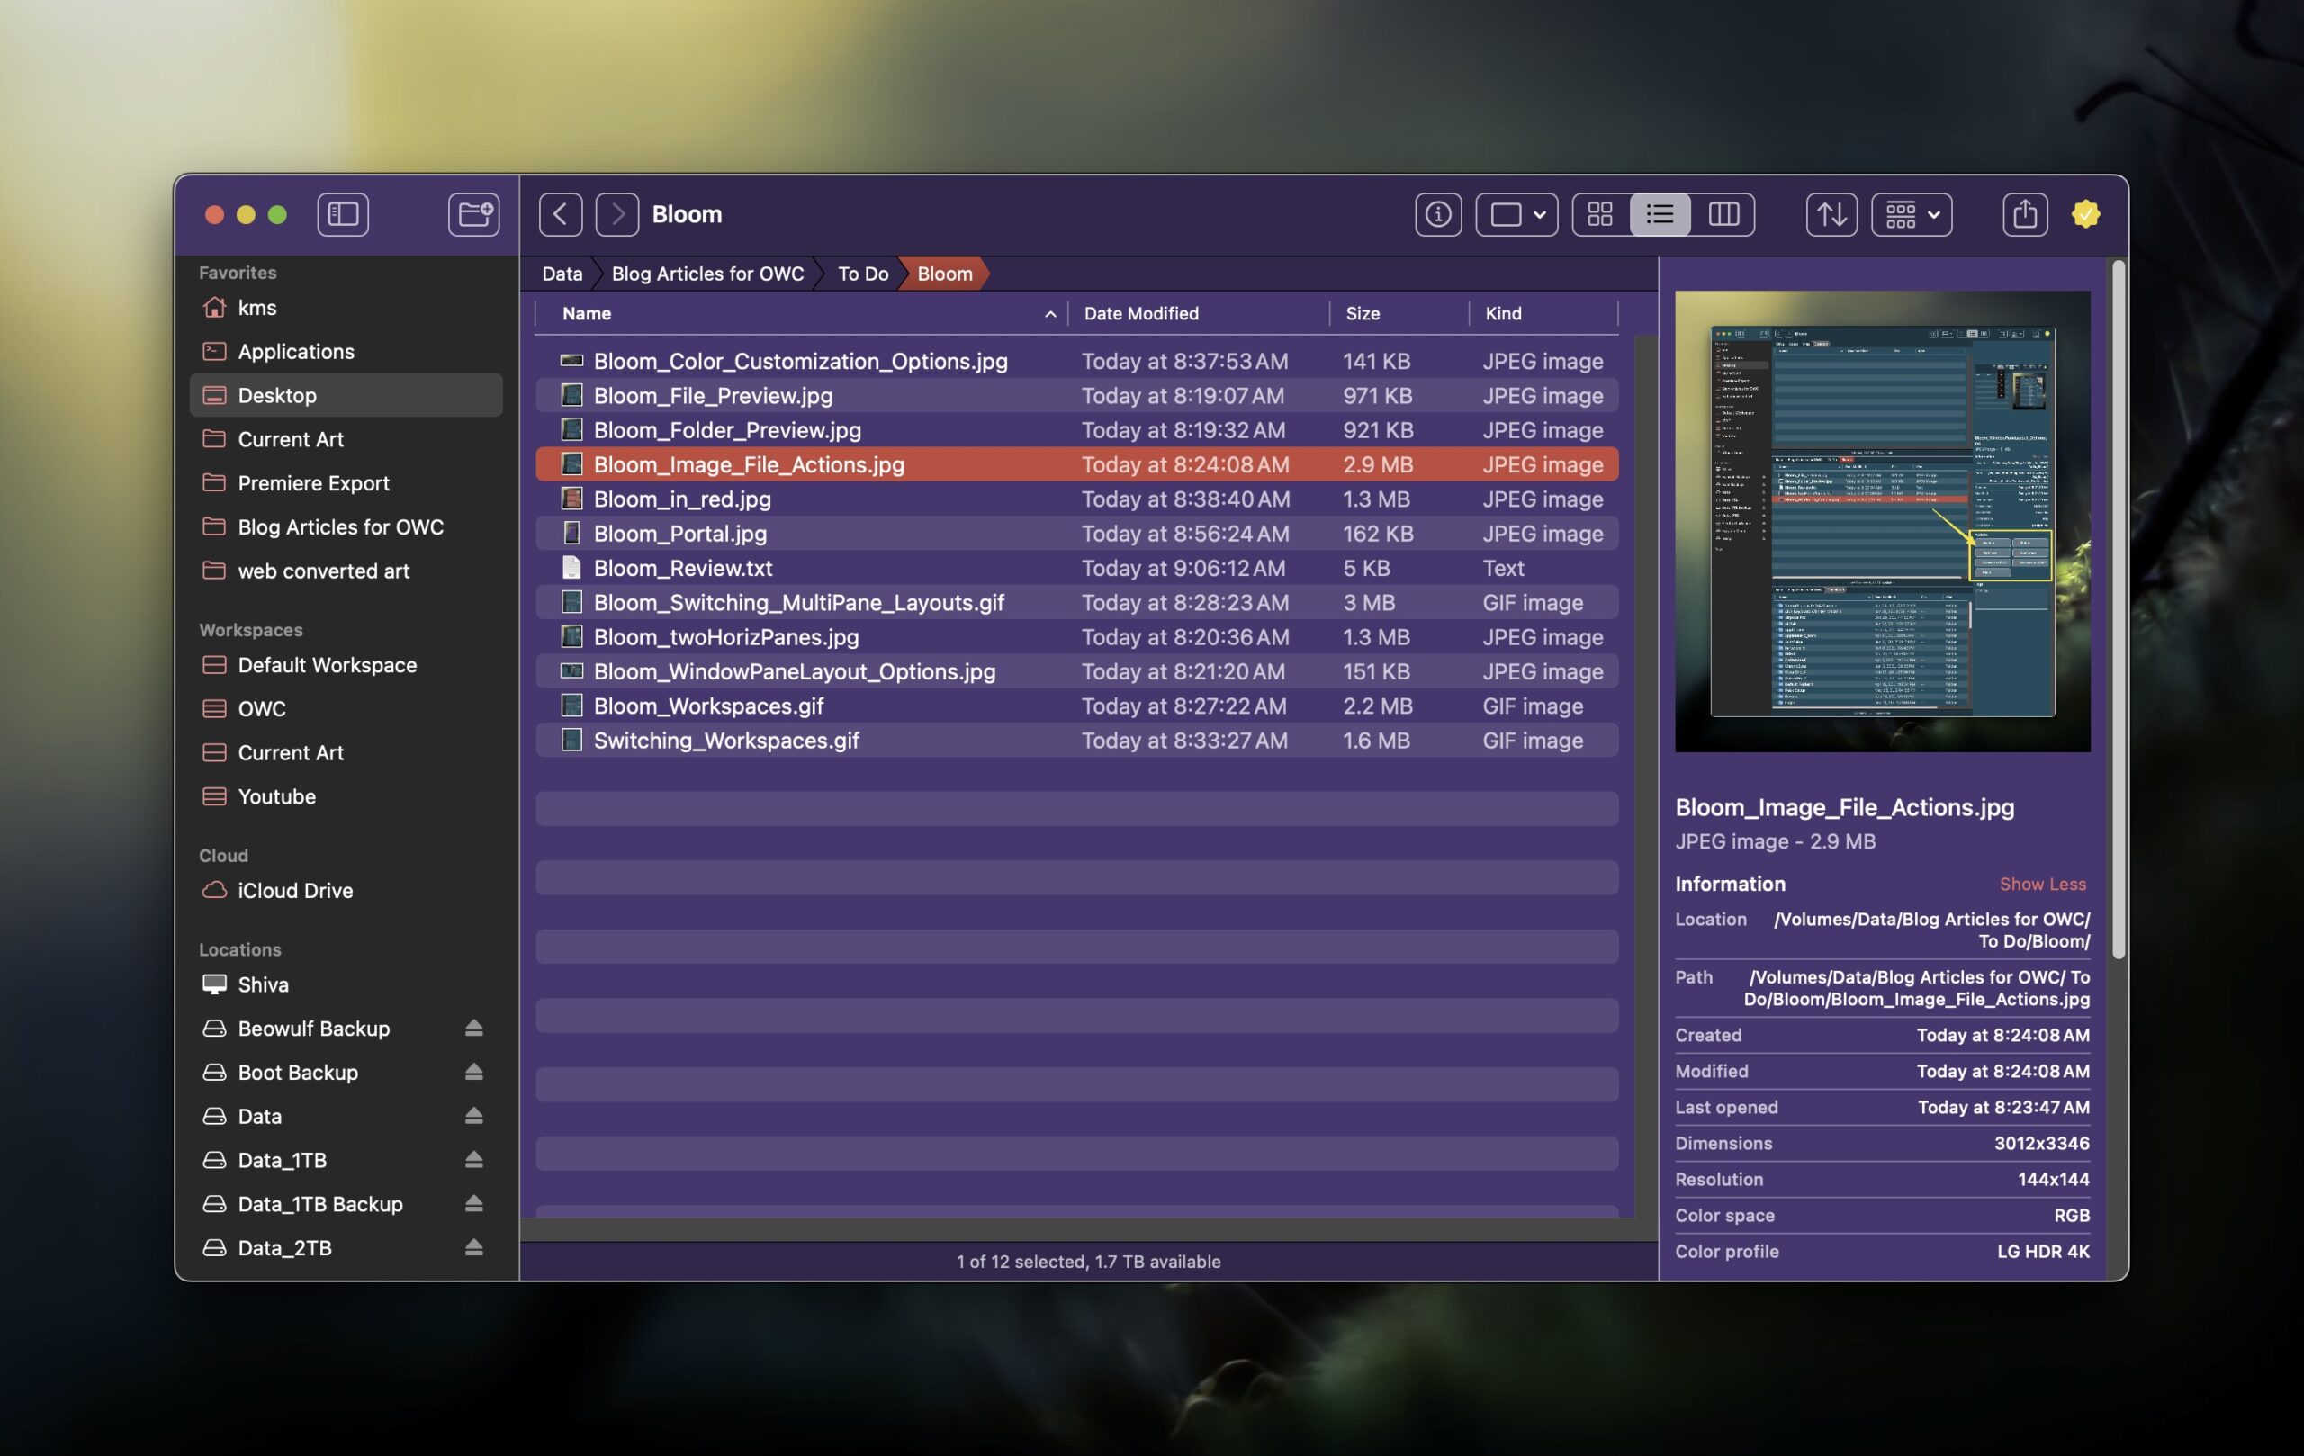Screen dimensions: 2304x1456
Task: Click the Name column sort chevron
Action: [x=1049, y=314]
